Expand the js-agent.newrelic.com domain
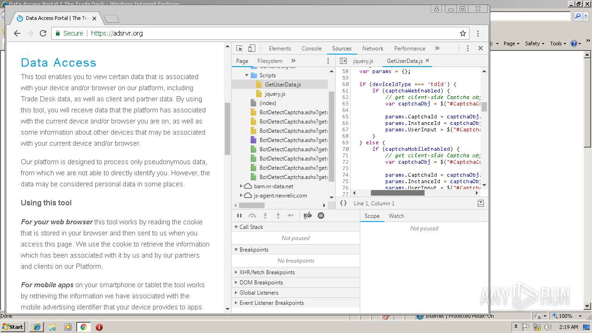Image resolution: width=592 pixels, height=333 pixels. [x=241, y=196]
